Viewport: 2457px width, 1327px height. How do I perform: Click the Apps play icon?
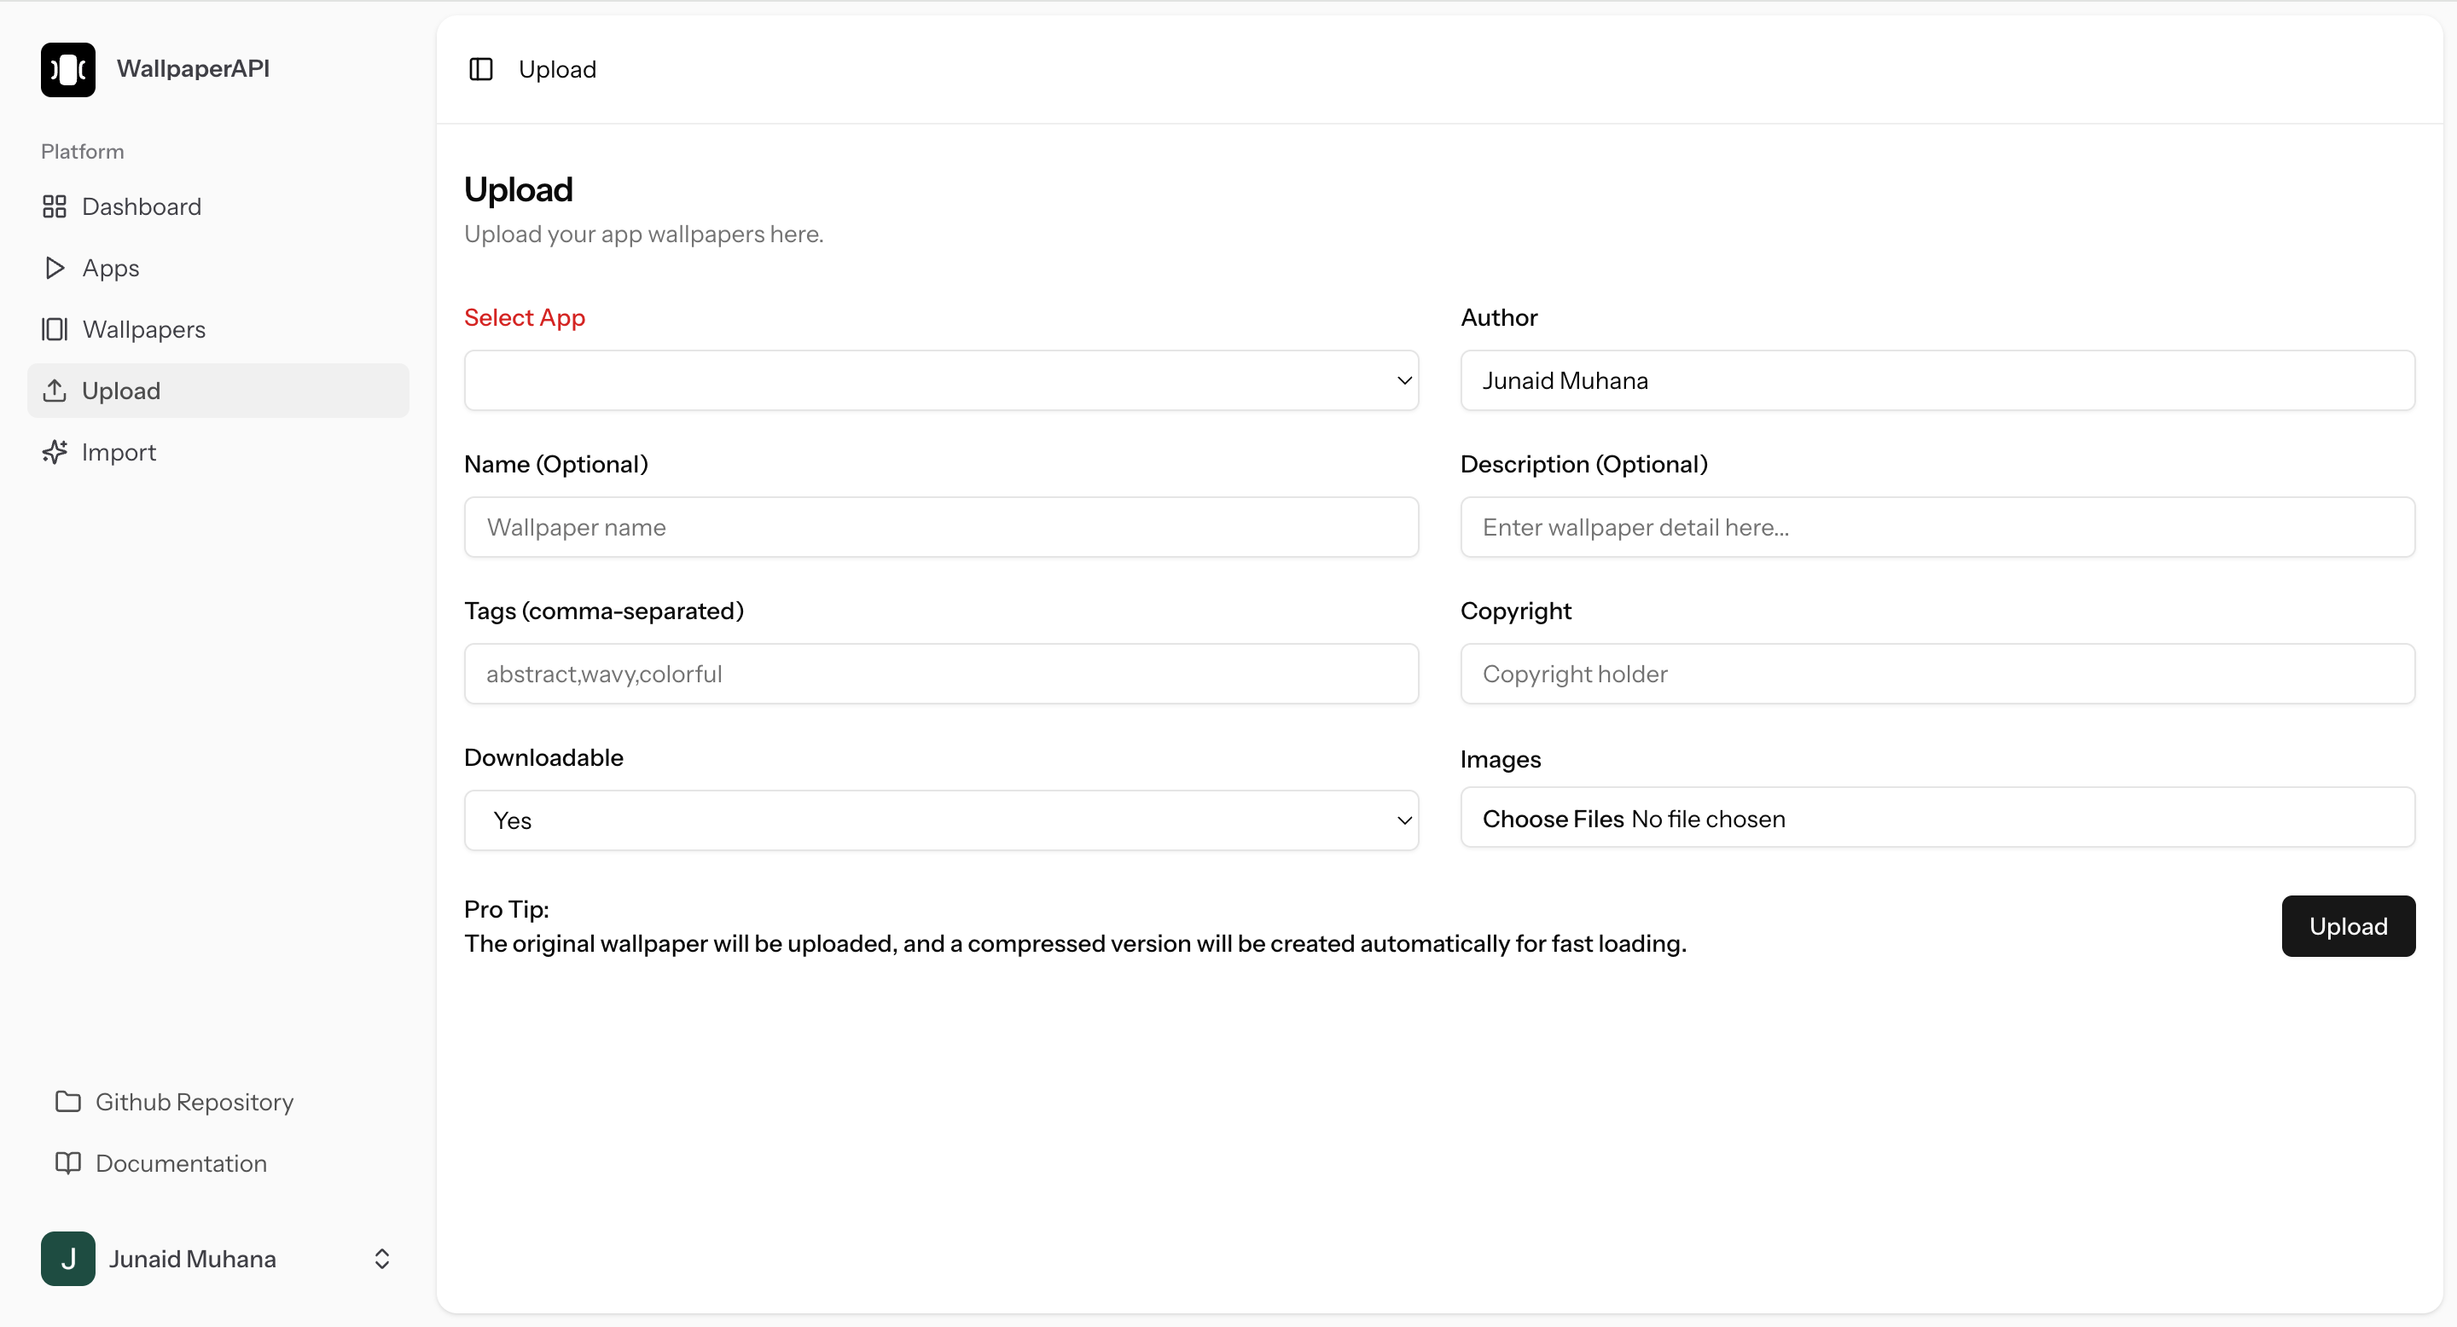[55, 268]
